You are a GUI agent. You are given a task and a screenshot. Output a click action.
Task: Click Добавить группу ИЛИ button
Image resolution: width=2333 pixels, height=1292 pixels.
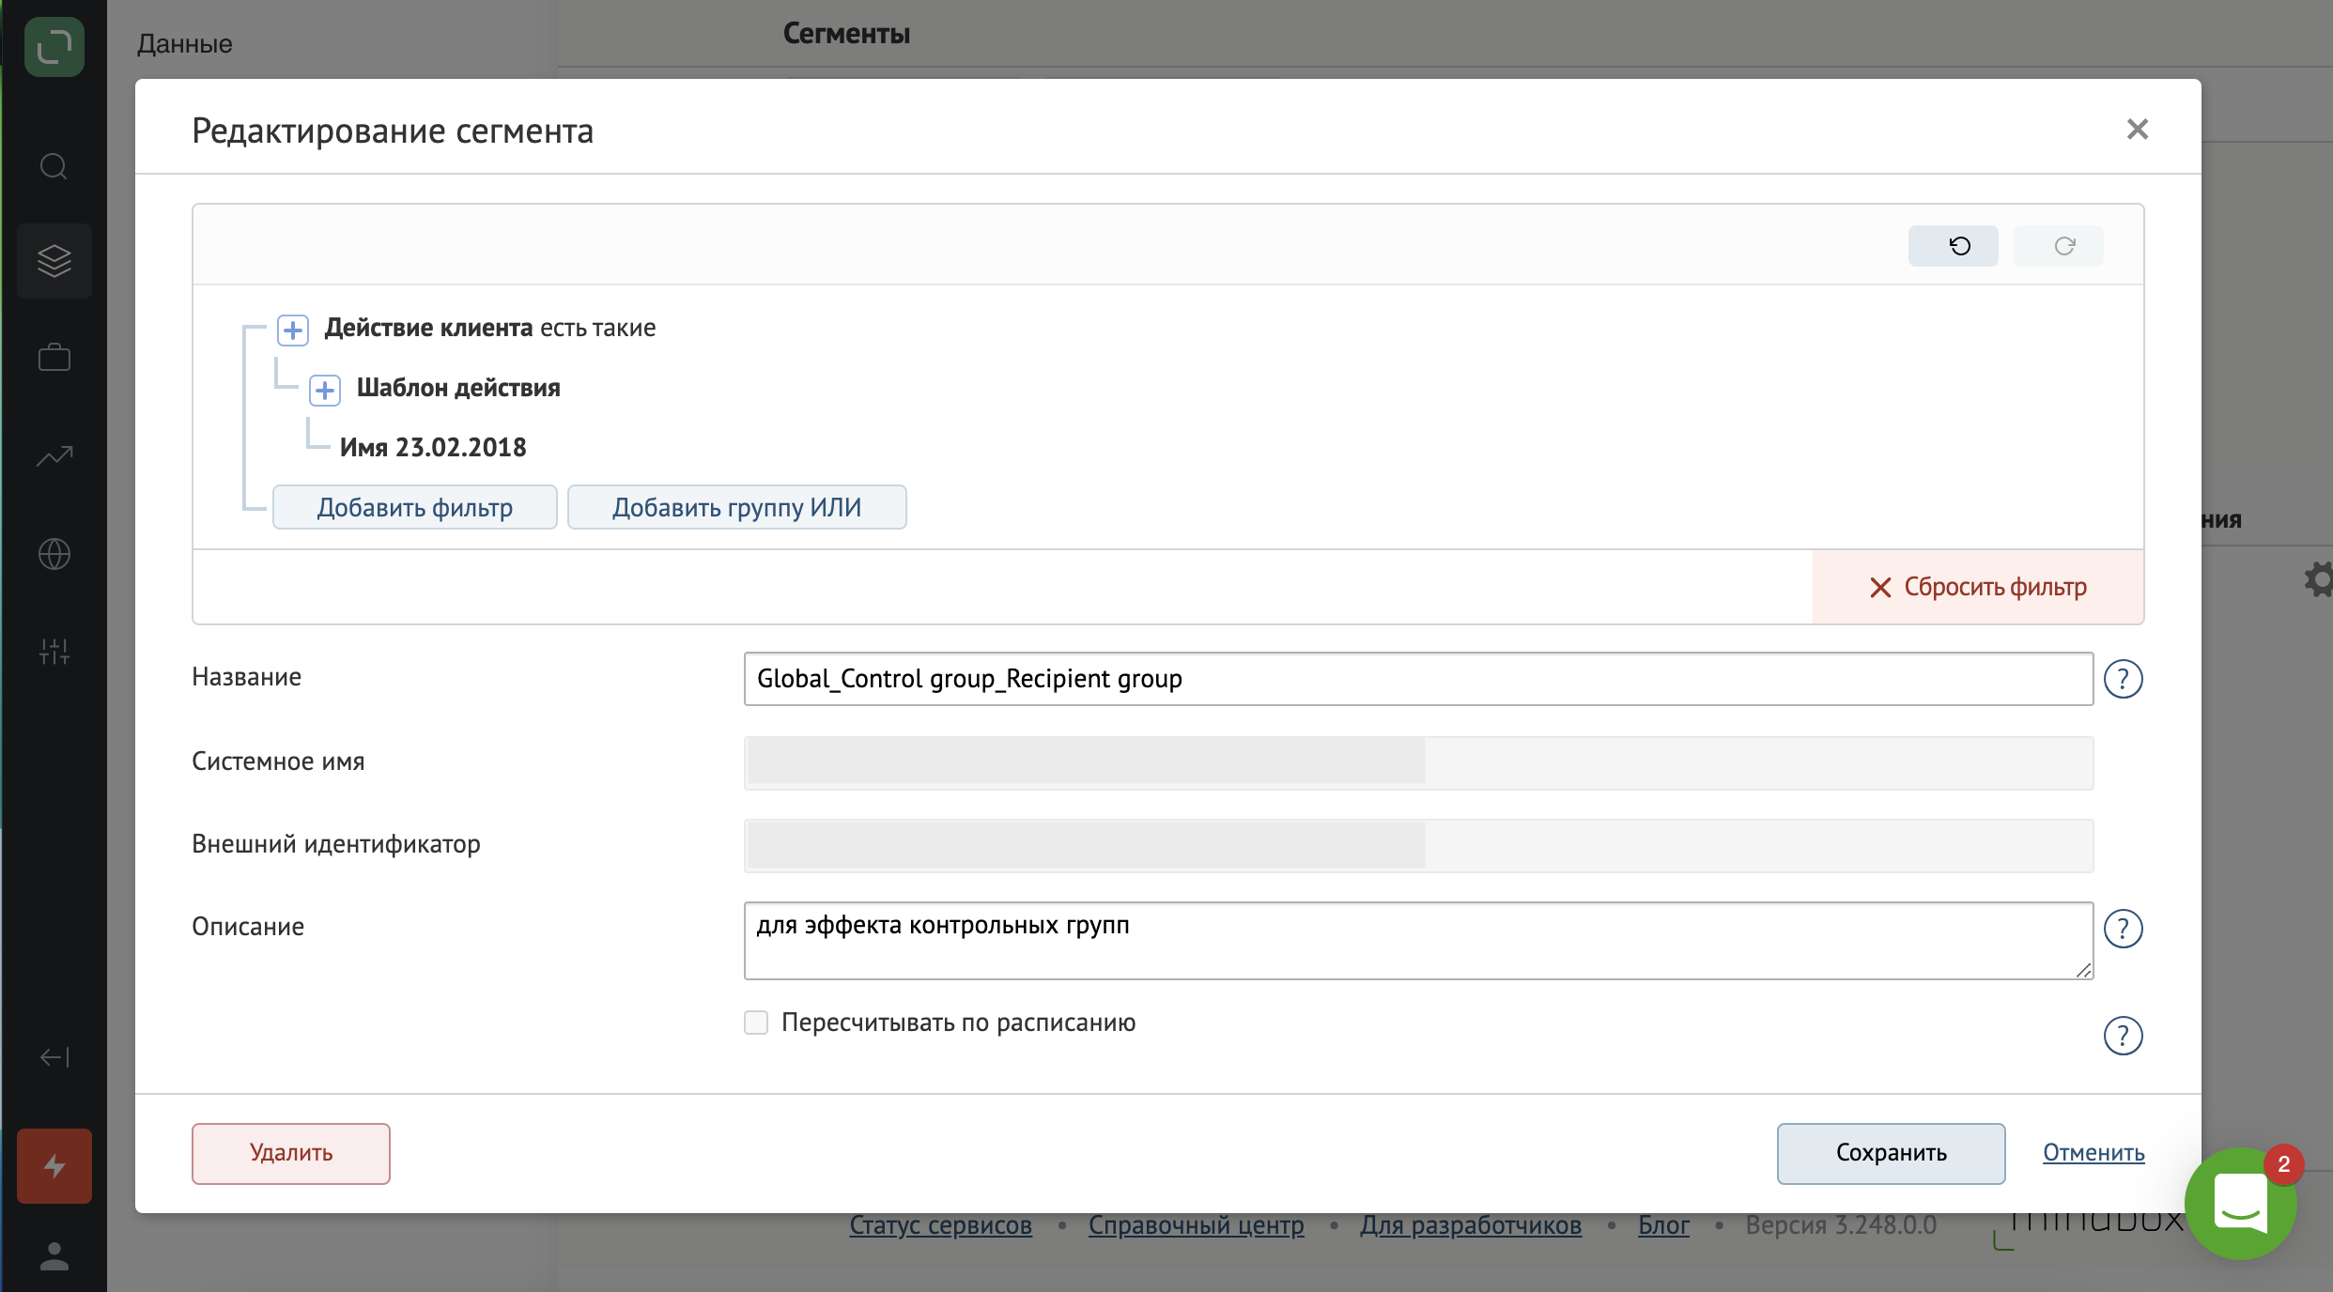tap(737, 507)
